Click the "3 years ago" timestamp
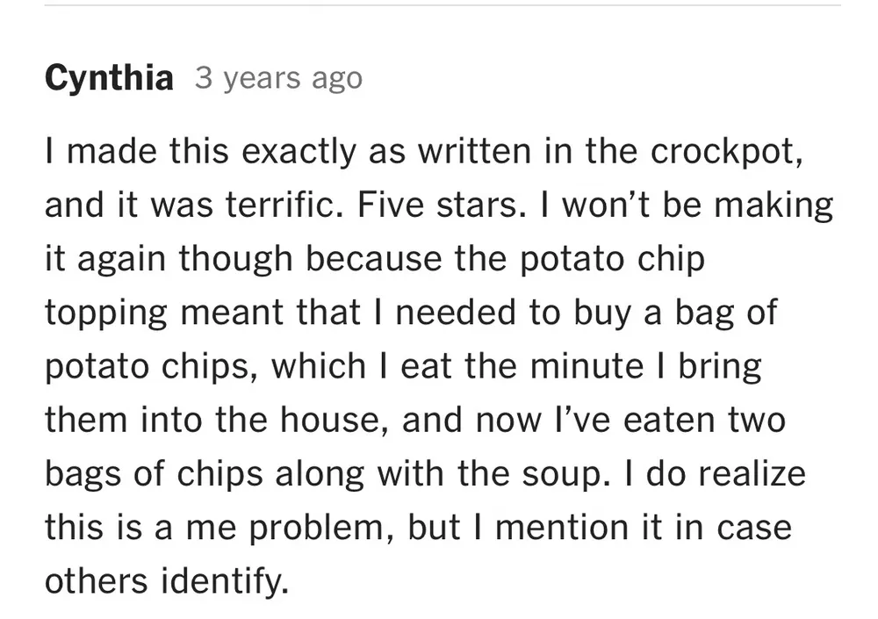This screenshot has height=619, width=878. 278,79
